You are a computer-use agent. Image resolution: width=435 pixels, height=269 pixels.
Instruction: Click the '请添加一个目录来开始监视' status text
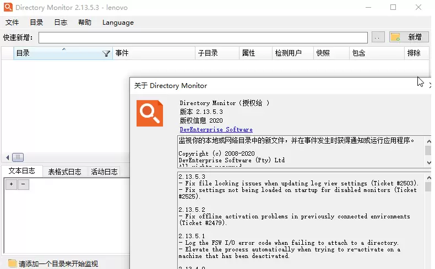(58, 263)
